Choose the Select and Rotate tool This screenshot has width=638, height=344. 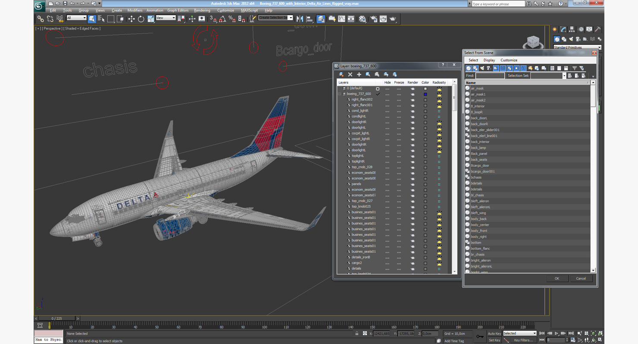141,19
